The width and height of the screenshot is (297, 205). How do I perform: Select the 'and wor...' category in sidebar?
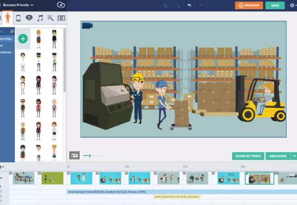click(7, 52)
